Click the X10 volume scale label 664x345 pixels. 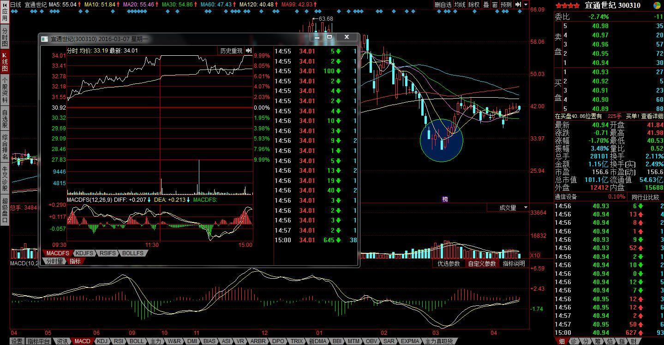coord(535,255)
